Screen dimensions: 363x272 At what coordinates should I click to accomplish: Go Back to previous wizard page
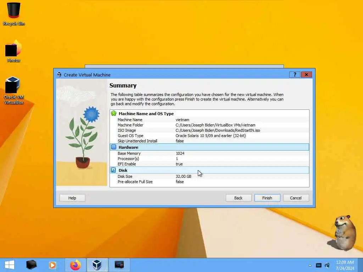[x=239, y=198]
